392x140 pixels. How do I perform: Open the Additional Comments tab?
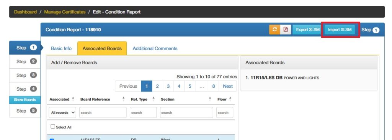pyautogui.click(x=155, y=48)
